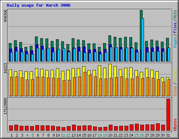Click day label 9 on the x-axis
Image resolution: width=179 pixels, height=139 pixels.
click(x=53, y=135)
